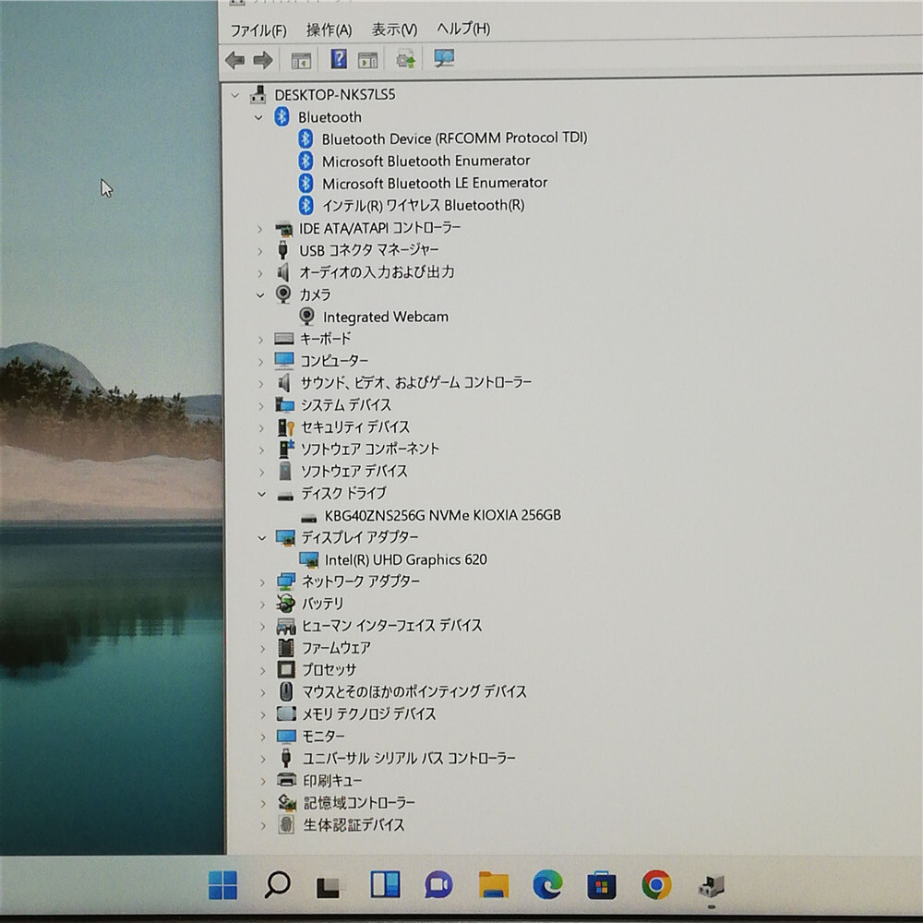The image size is (923, 923).
Task: Expand IDE ATA/ATAPI コントローラー category
Action: (x=259, y=228)
